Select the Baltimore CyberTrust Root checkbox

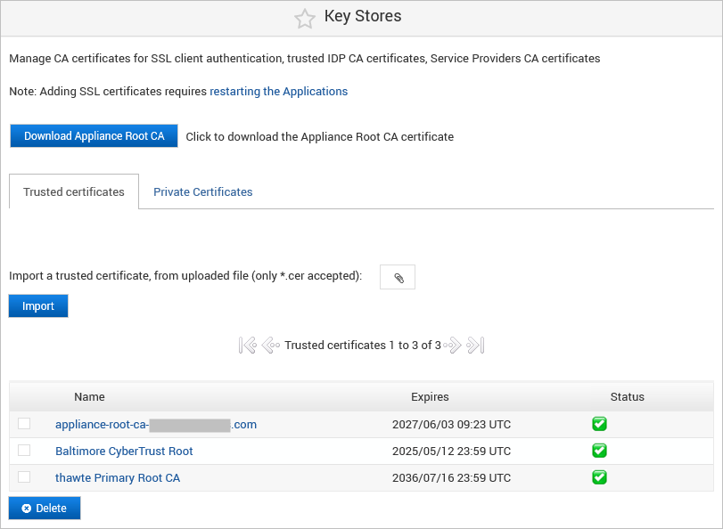coord(24,451)
